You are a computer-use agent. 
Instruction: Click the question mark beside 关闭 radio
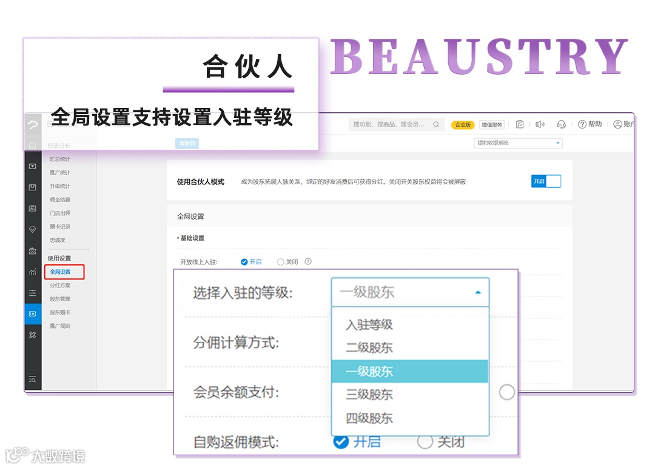[x=308, y=262]
